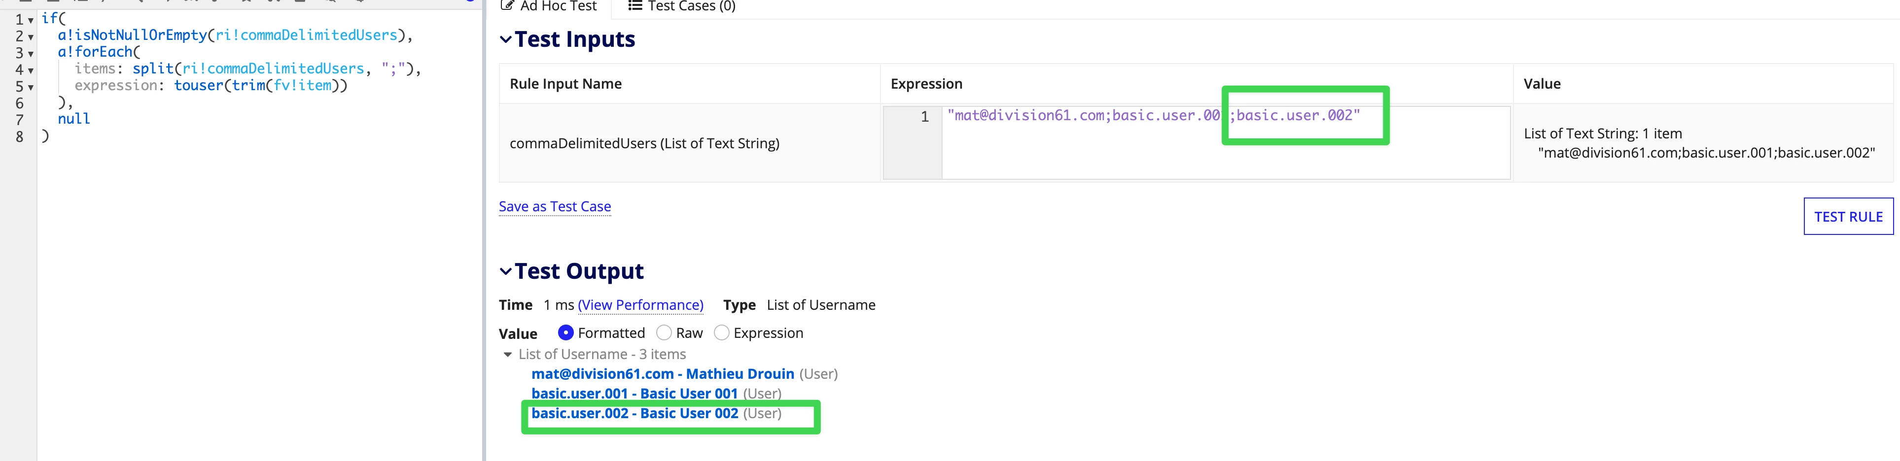Open user basic.user.002 - Basic User 002
This screenshot has height=461, width=1900.
634,413
